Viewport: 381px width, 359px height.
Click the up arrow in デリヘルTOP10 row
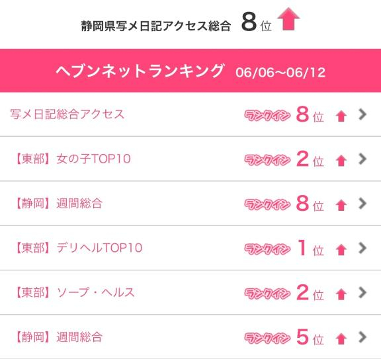[341, 250]
